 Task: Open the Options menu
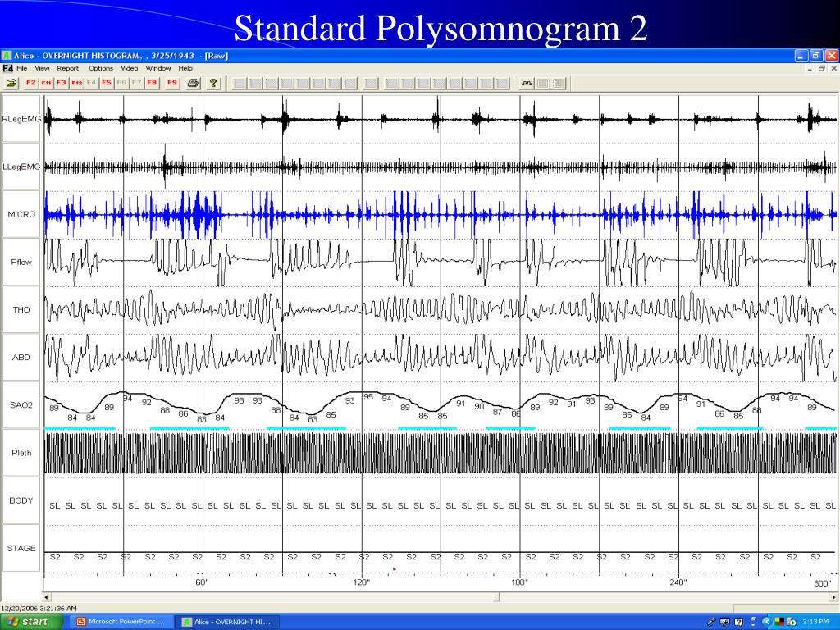point(101,68)
